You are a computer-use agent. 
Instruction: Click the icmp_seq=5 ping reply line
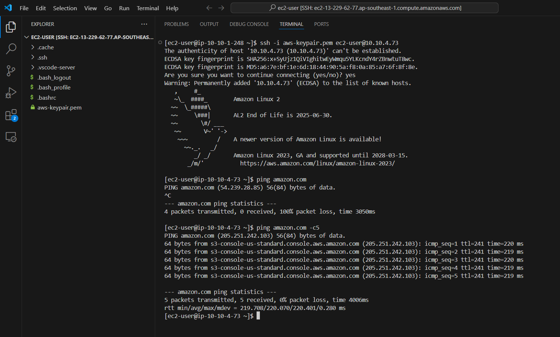[344, 276]
